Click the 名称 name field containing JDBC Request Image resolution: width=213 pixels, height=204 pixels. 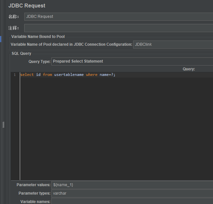(119, 17)
